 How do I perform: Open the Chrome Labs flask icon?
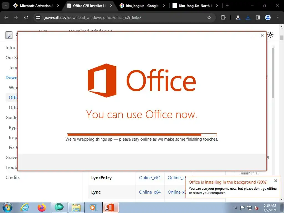[x=238, y=17]
